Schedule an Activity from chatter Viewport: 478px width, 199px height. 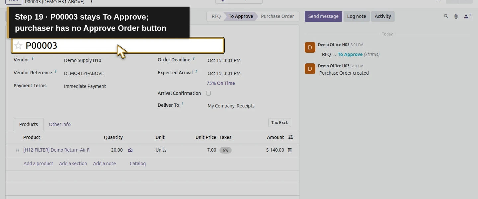(x=383, y=16)
